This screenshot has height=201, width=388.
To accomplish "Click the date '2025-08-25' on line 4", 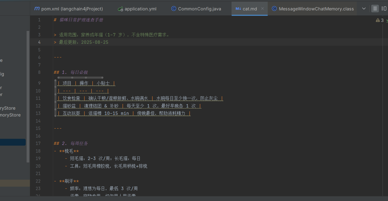I will [x=95, y=42].
